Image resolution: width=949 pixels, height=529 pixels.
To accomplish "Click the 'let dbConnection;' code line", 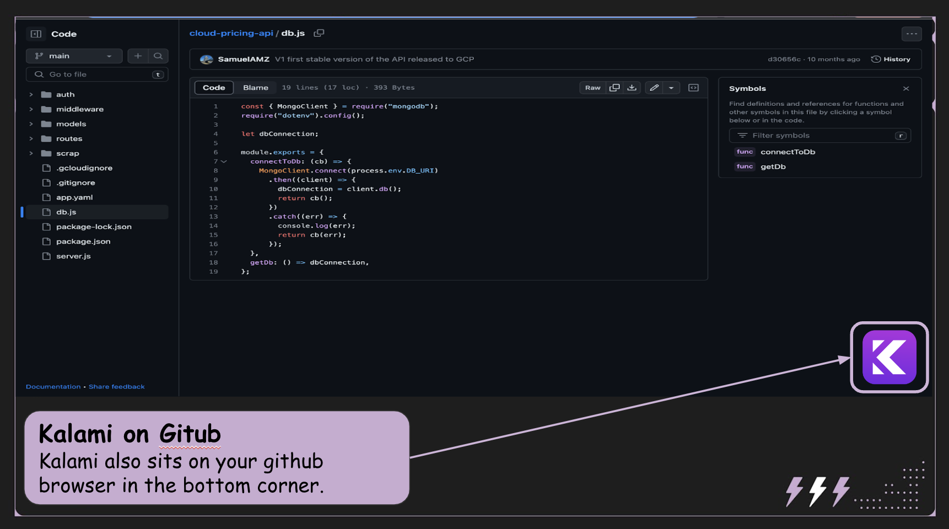I will (x=279, y=134).
